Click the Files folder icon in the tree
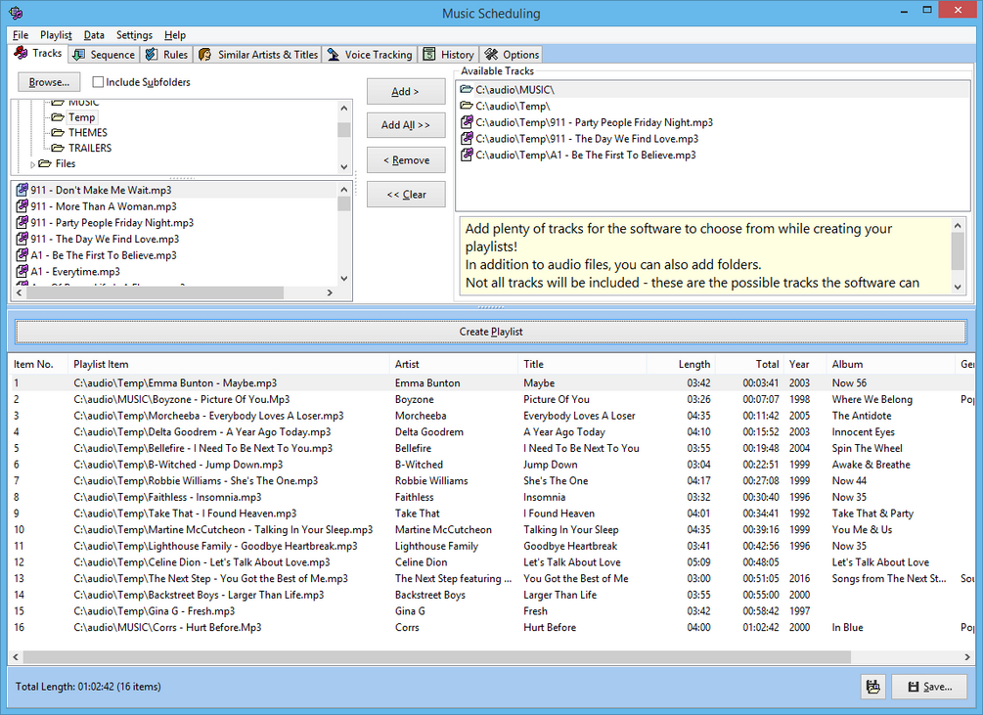This screenshot has height=715, width=983. pyautogui.click(x=45, y=163)
